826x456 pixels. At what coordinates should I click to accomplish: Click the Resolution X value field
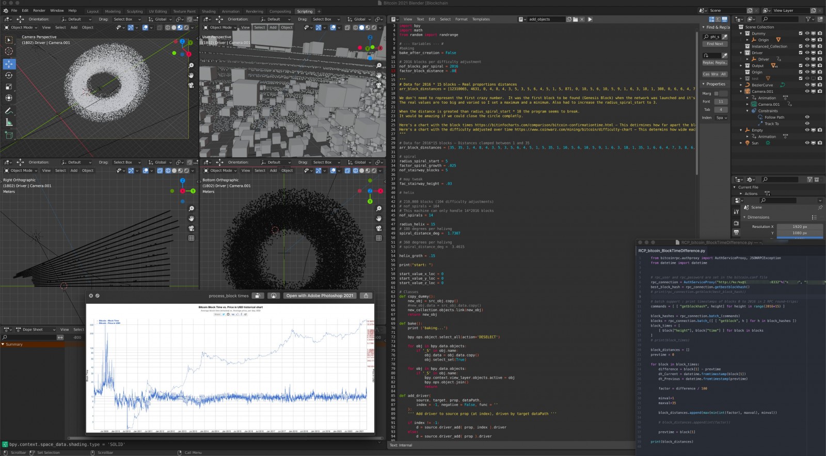click(x=800, y=226)
